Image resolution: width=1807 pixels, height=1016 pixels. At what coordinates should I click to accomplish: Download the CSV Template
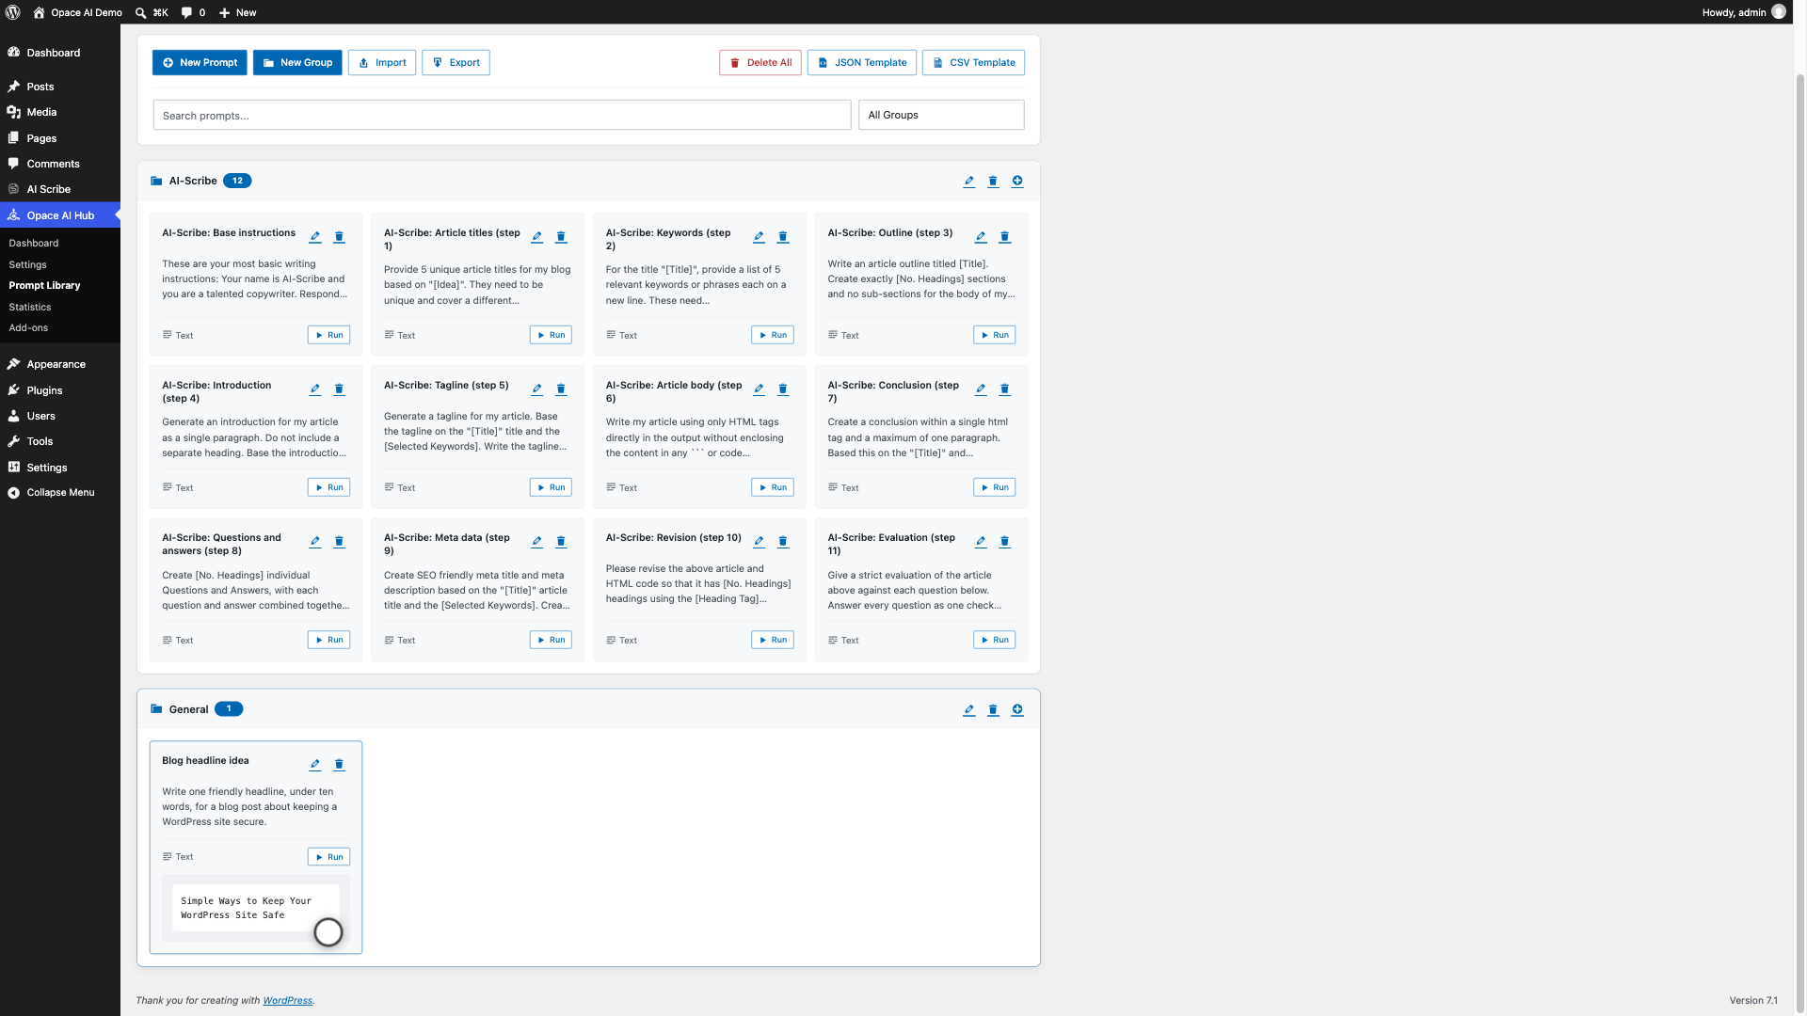pos(974,63)
